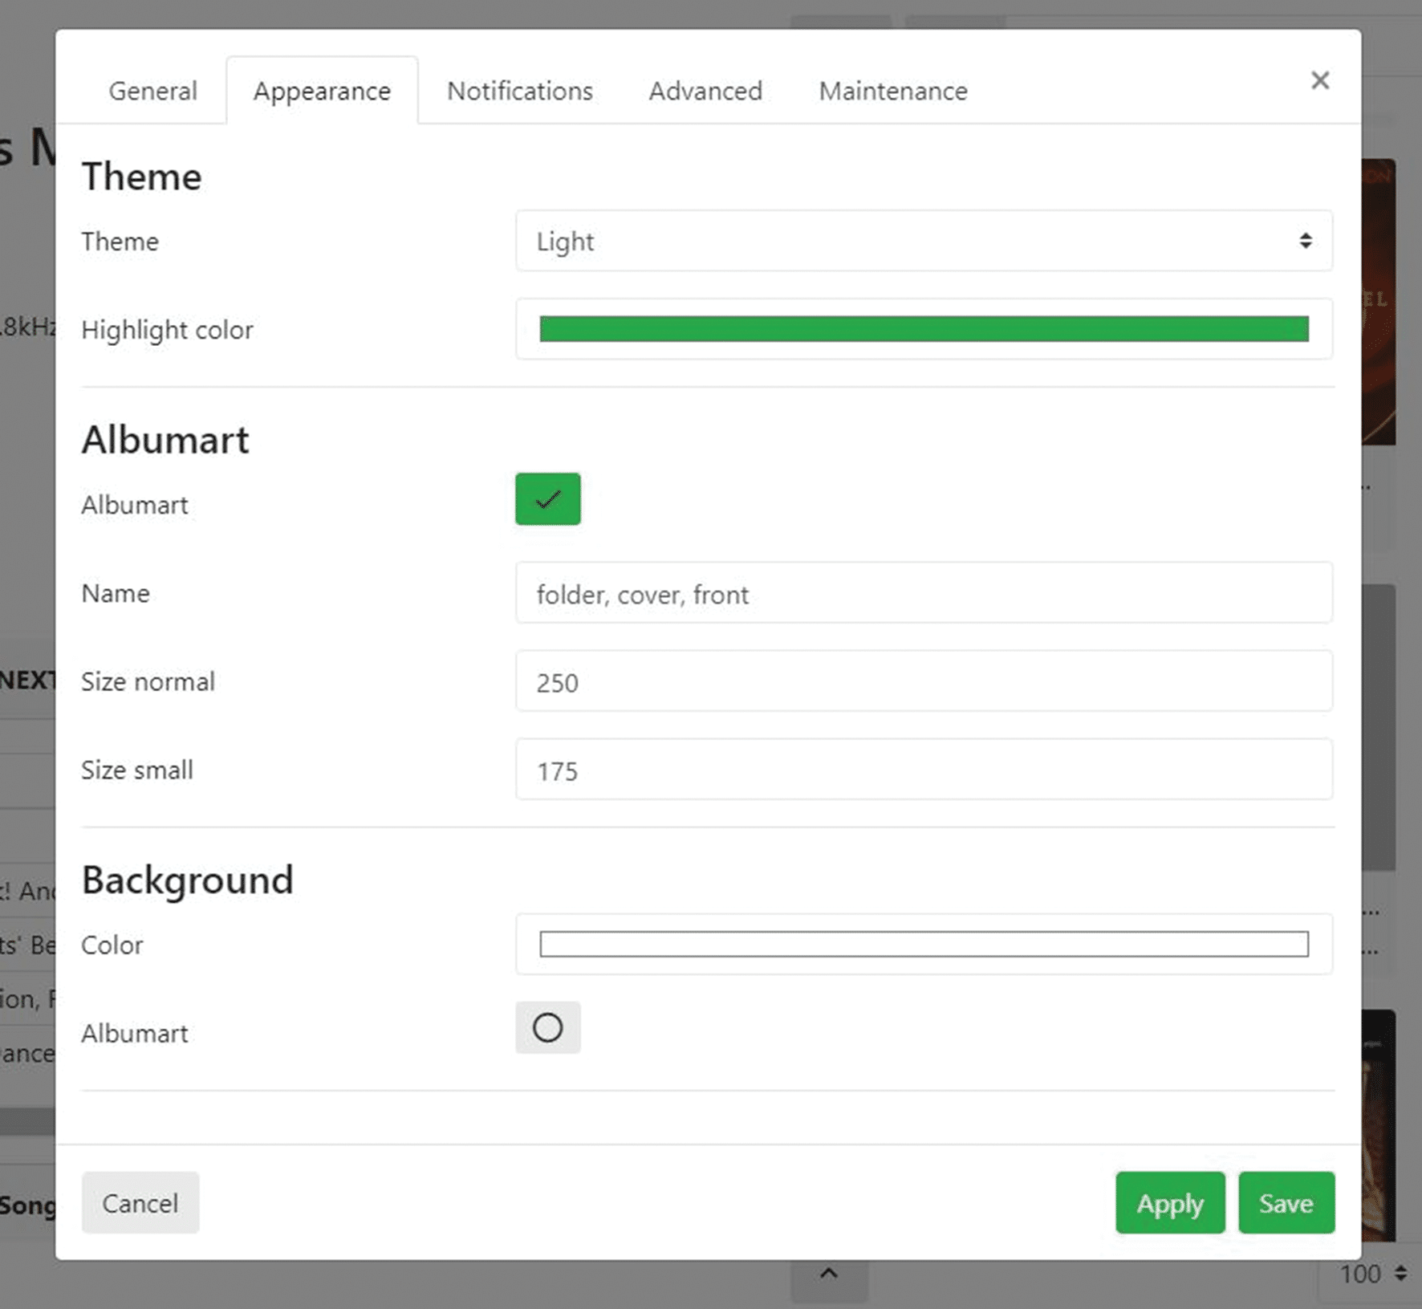Pick the green Highlight color swatch

click(923, 329)
